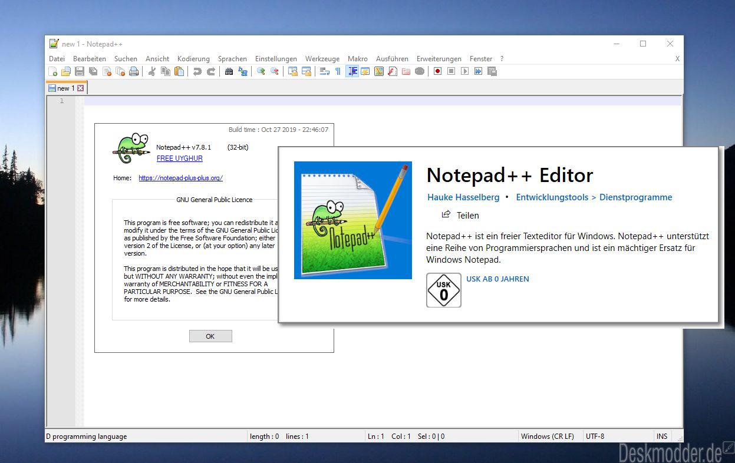The image size is (735, 463).
Task: Click the macro Playback icon
Action: (465, 71)
